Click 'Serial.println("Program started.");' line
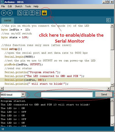This screenshot has height=132, width=115. pyautogui.click(x=32, y=72)
